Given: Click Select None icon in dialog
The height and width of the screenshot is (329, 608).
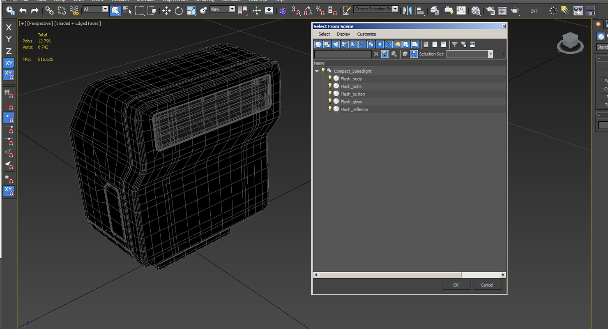Looking at the screenshot, I should coord(435,44).
